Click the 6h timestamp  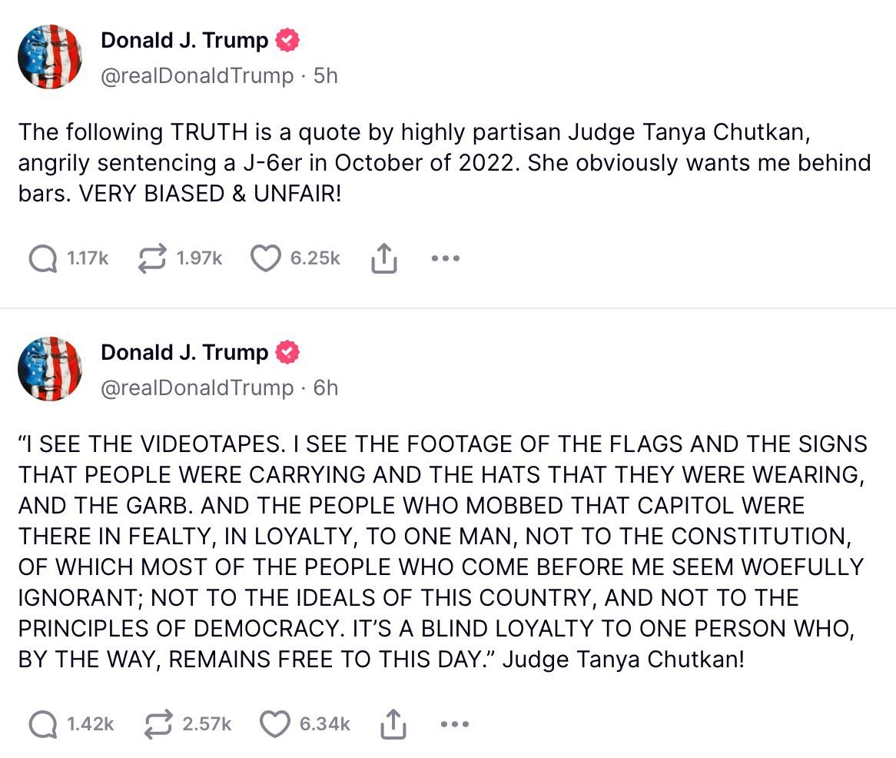(x=326, y=388)
